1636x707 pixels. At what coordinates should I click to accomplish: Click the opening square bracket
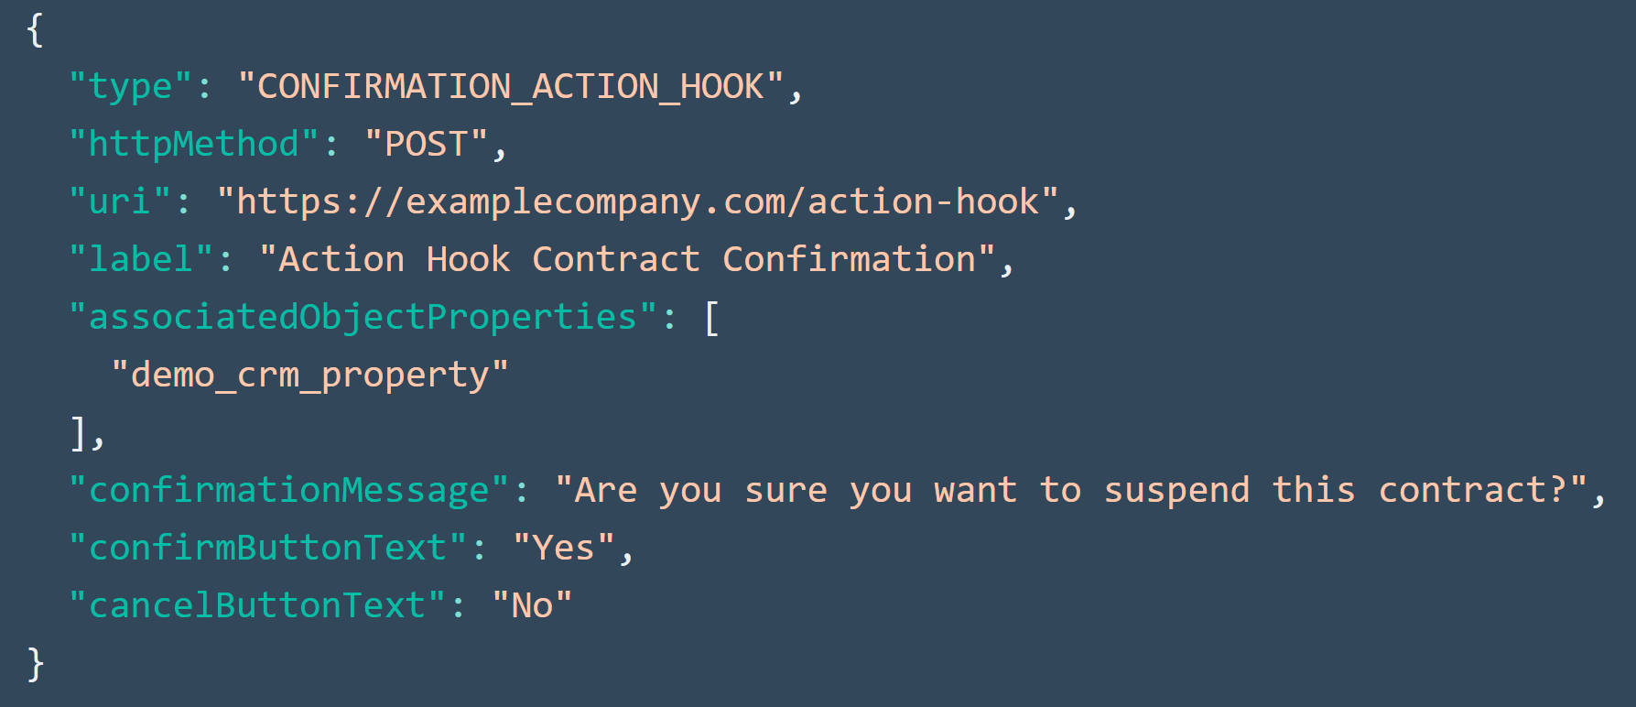712,319
